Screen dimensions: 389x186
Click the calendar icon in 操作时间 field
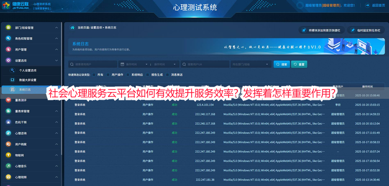click(x=123, y=64)
